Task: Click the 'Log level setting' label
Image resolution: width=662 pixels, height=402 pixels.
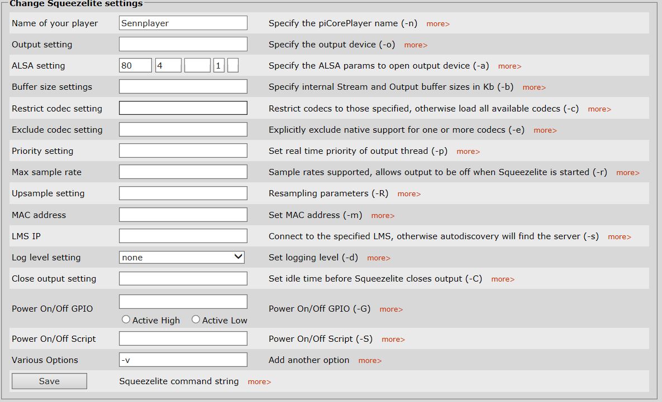Action: tap(46, 258)
